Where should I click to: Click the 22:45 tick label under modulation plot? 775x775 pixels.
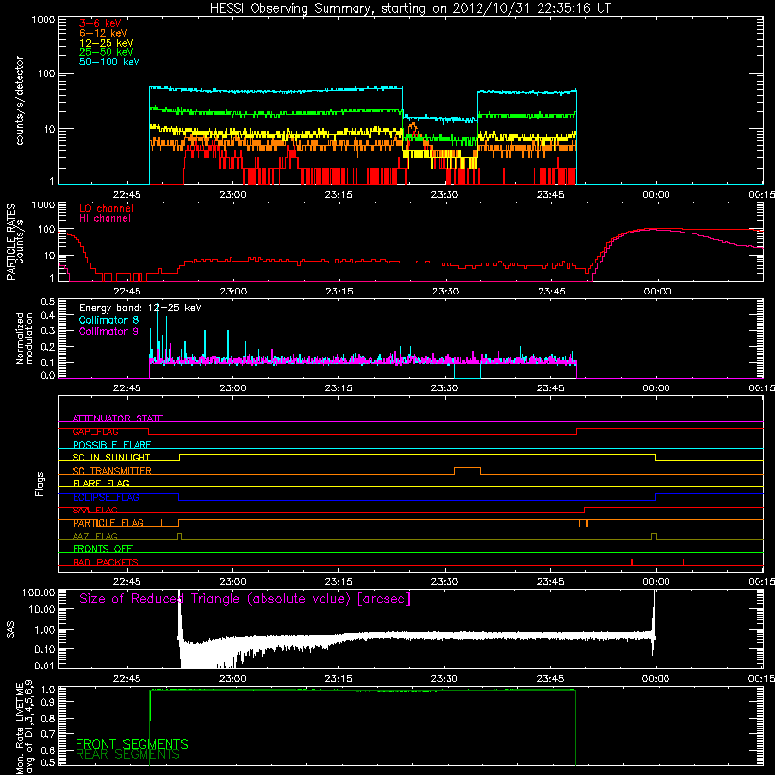pos(127,388)
